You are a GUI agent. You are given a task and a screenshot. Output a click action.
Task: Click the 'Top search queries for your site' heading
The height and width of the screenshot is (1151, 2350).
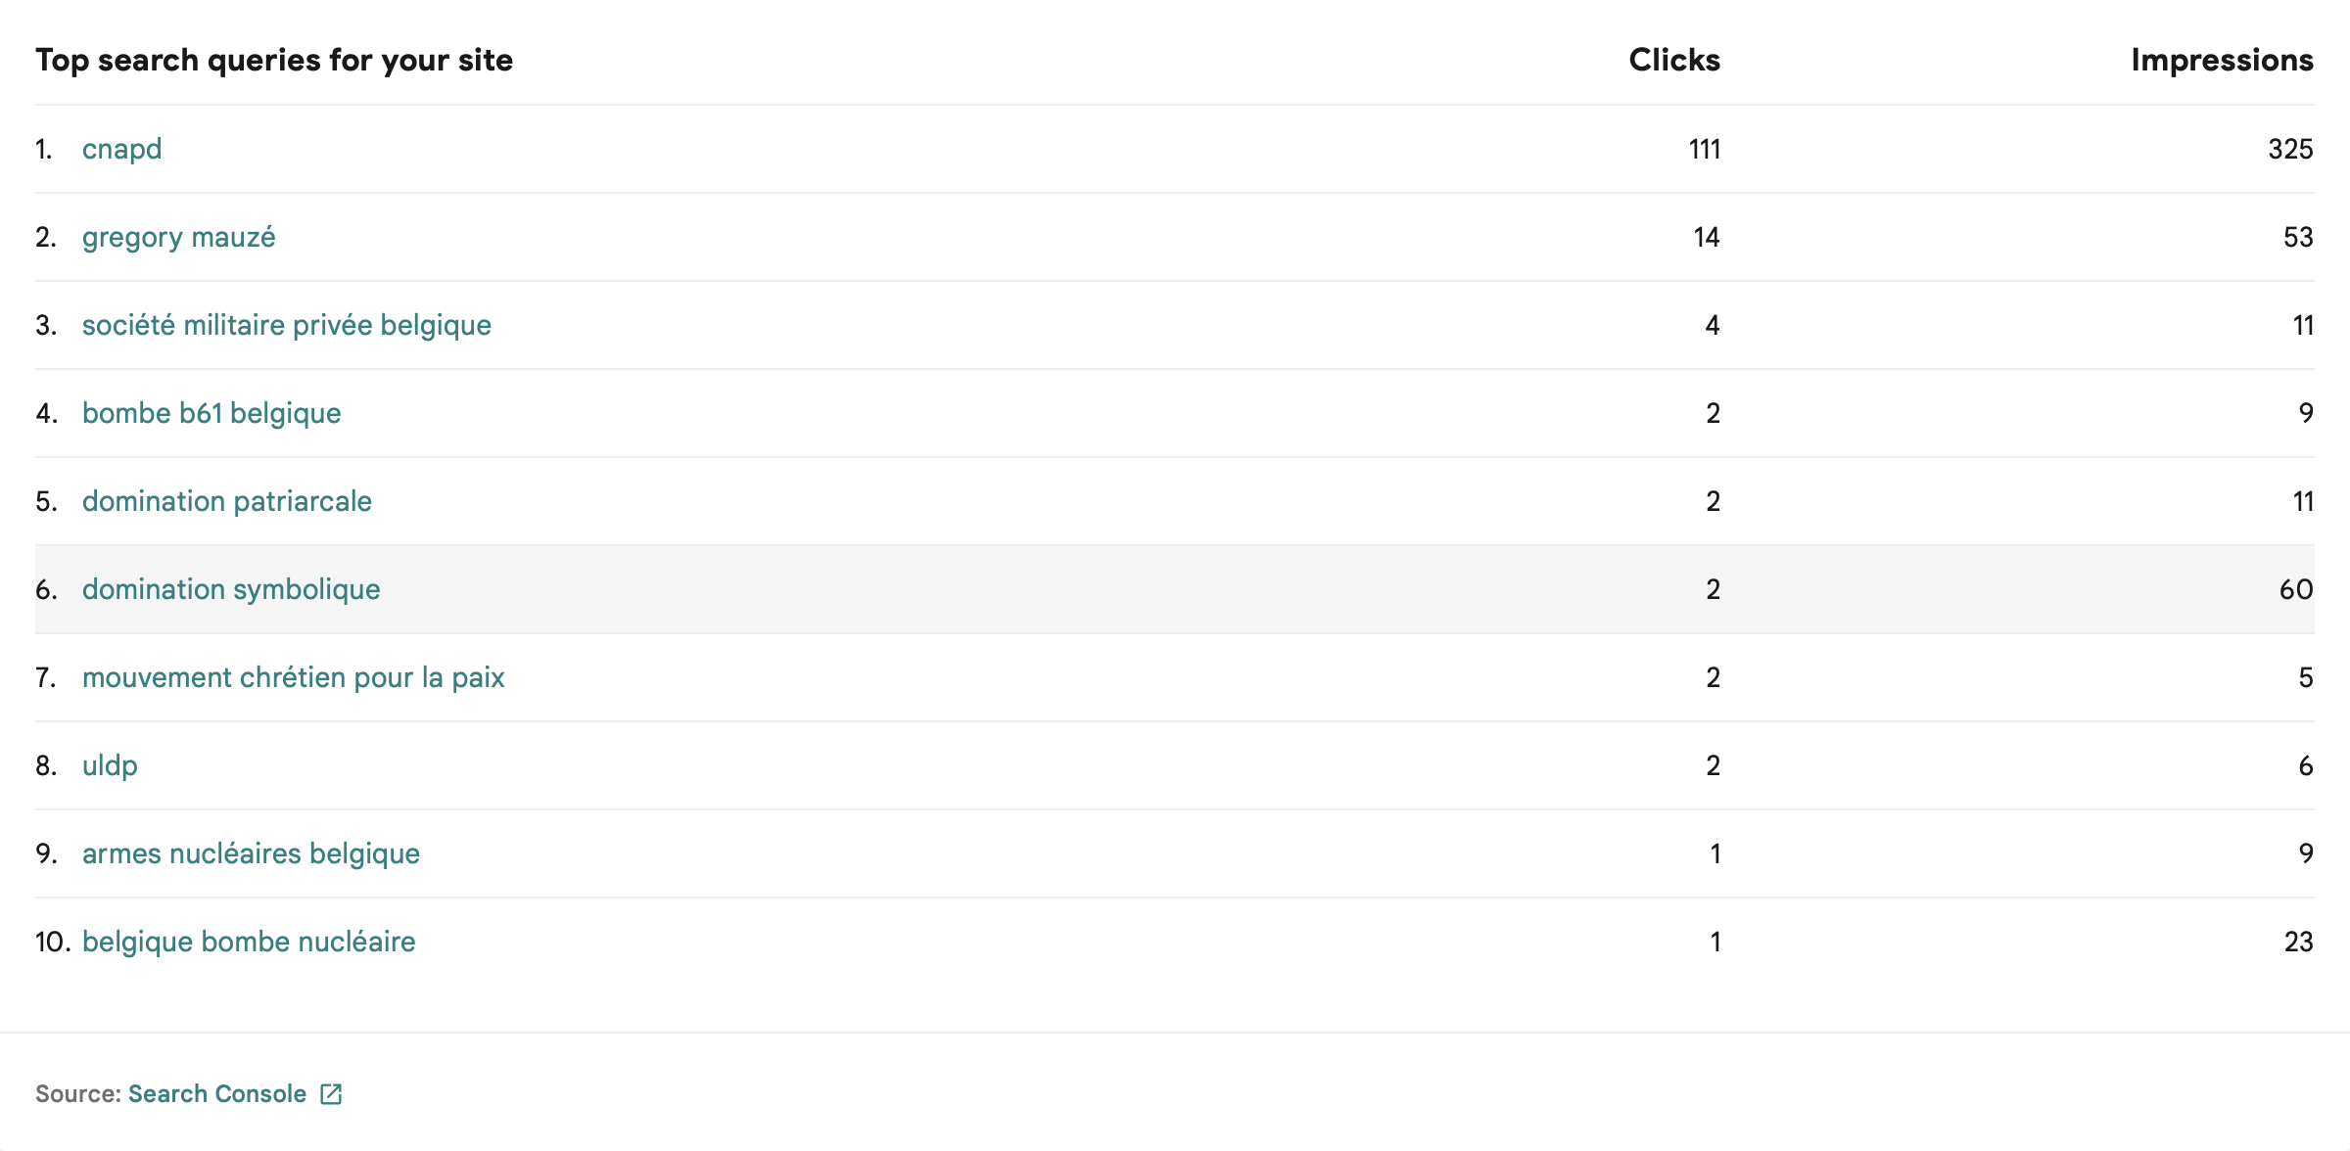click(x=274, y=60)
